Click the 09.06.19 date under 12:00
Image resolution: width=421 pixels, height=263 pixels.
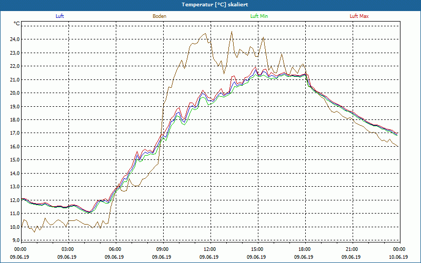point(209,257)
